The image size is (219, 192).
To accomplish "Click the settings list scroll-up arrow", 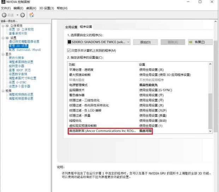I will [x=210, y=64].
